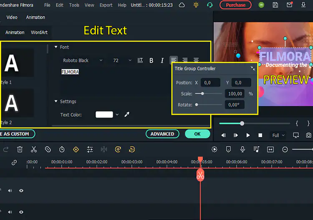Screen dimensions: 313x220
Task: Switch to the WordArt tab
Action: pyautogui.click(x=39, y=32)
